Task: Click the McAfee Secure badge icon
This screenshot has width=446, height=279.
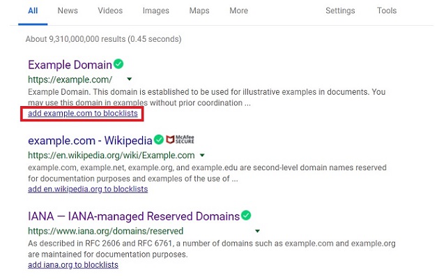Action: (180, 139)
